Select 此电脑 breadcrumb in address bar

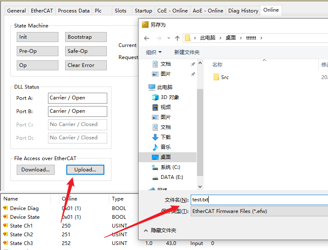pos(207,38)
